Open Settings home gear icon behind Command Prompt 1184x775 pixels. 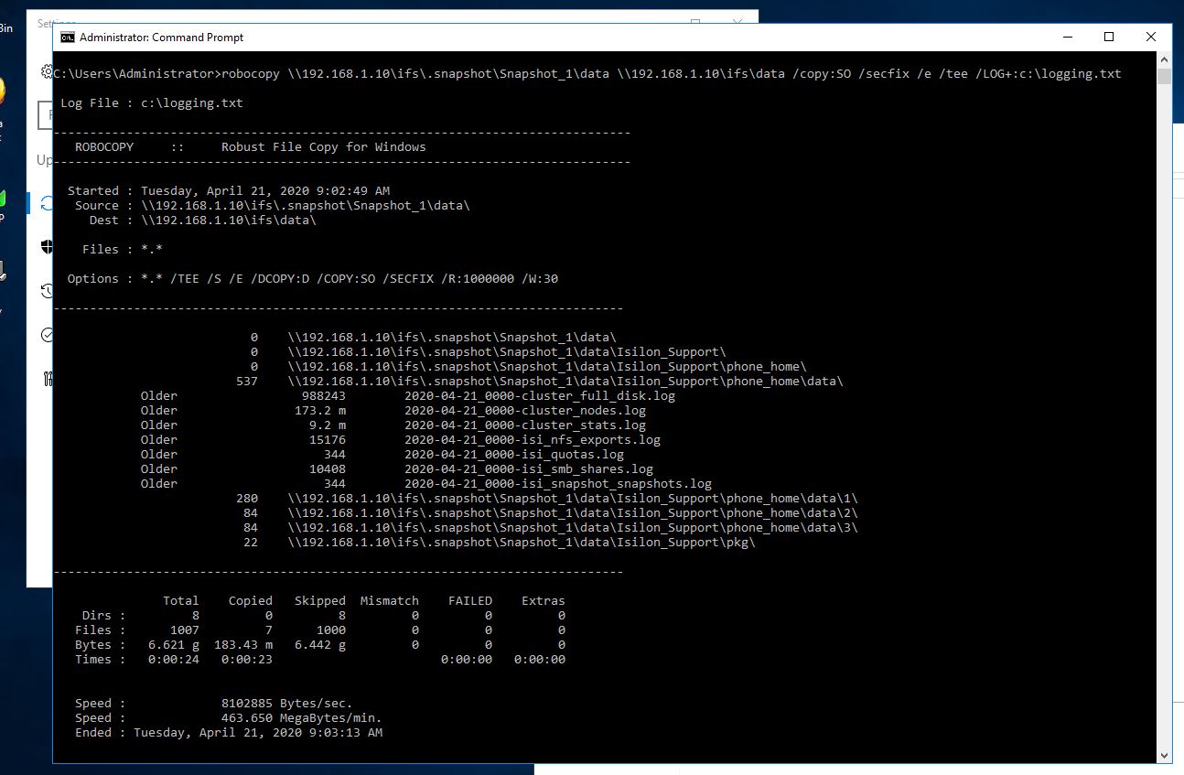[x=46, y=71]
